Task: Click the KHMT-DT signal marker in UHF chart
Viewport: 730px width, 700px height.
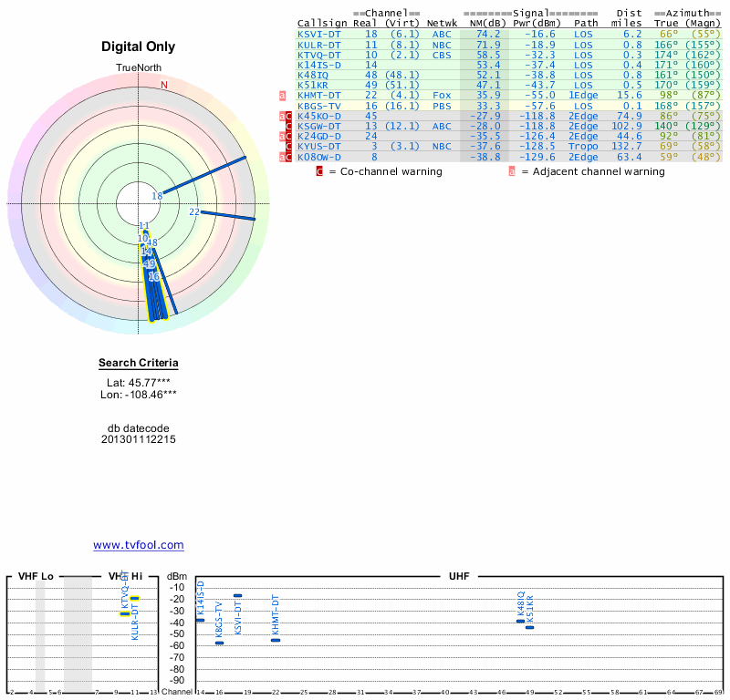Action: coord(276,640)
